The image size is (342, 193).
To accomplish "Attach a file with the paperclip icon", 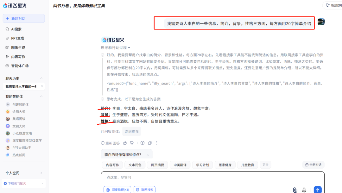I will tap(295, 190).
